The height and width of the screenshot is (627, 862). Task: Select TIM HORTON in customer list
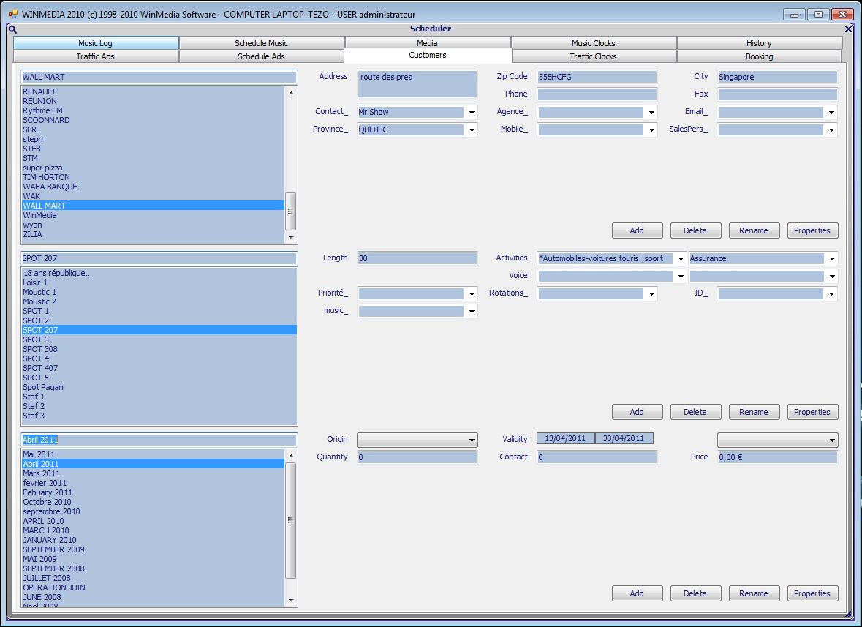click(x=46, y=177)
